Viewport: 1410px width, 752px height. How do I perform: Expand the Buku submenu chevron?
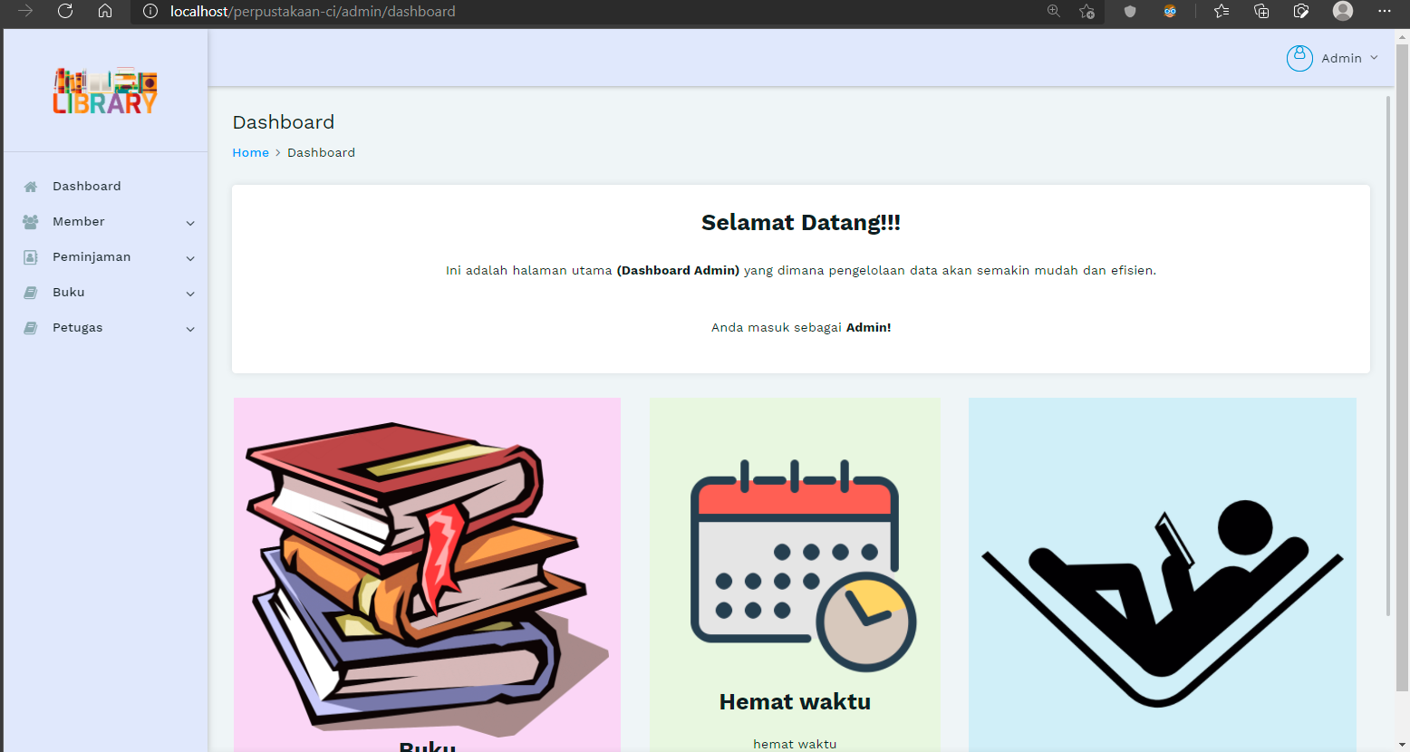(x=190, y=294)
